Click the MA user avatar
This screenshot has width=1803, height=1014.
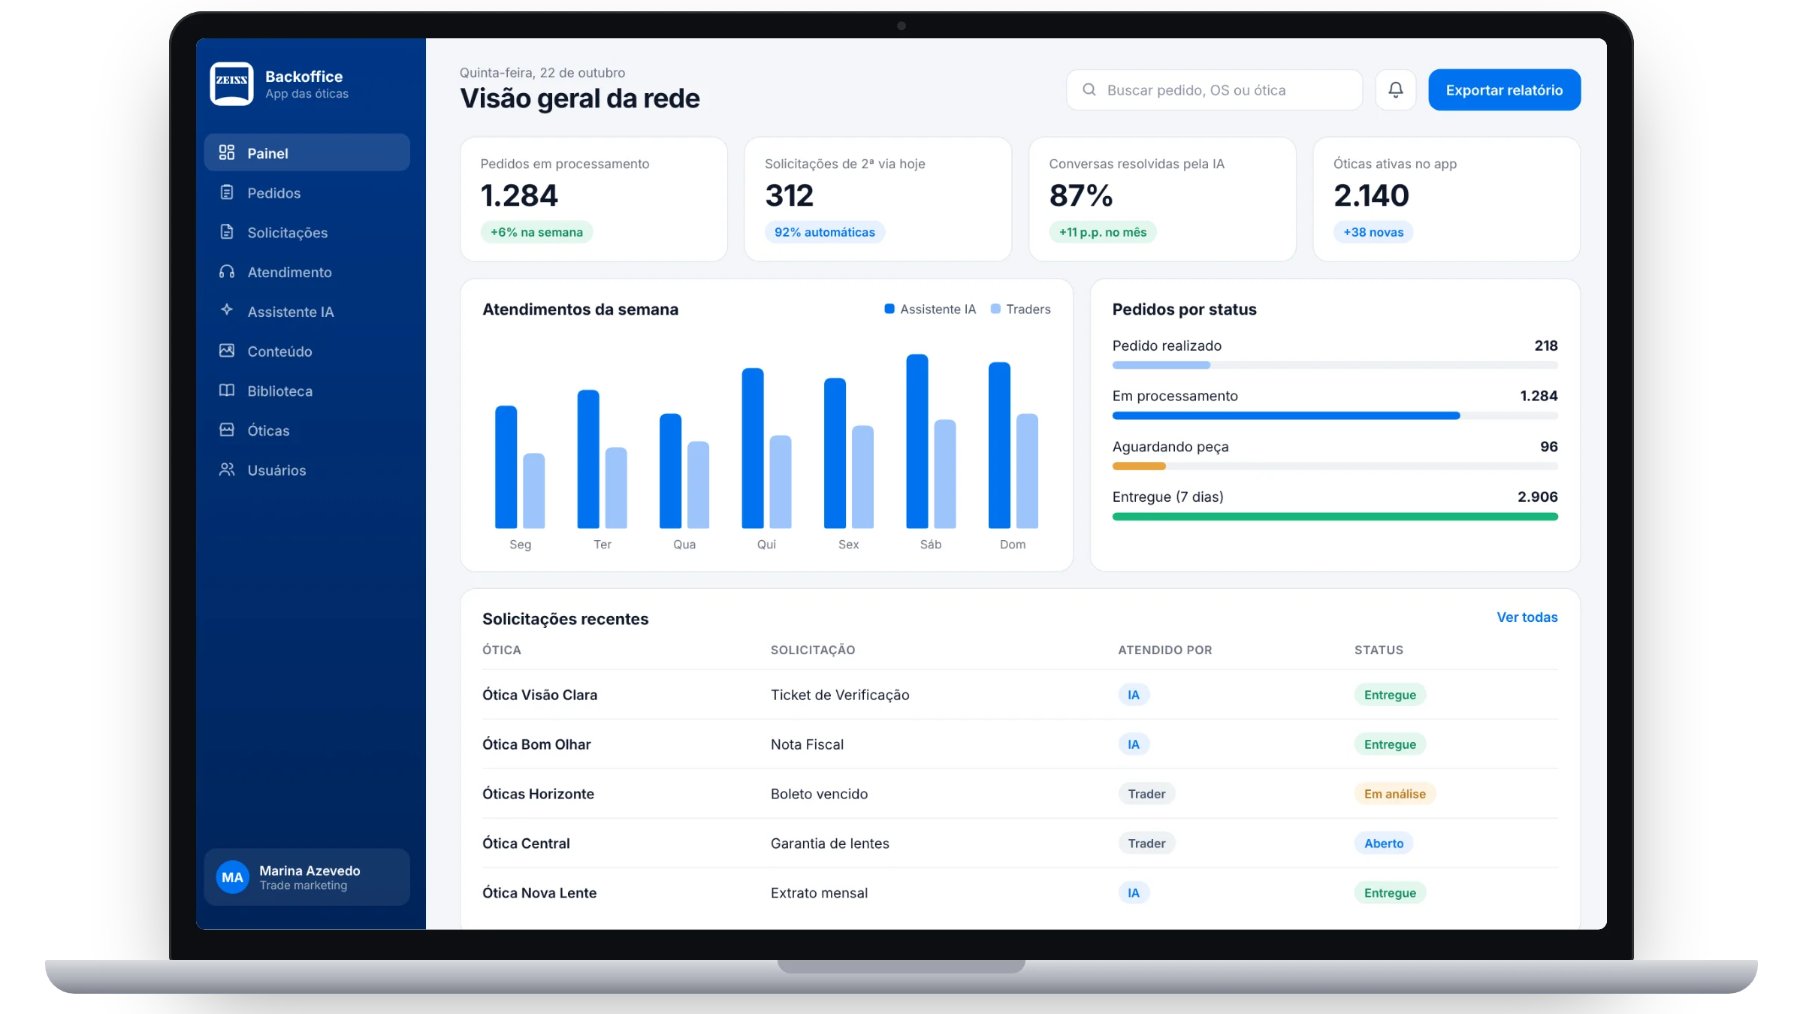coord(233,877)
